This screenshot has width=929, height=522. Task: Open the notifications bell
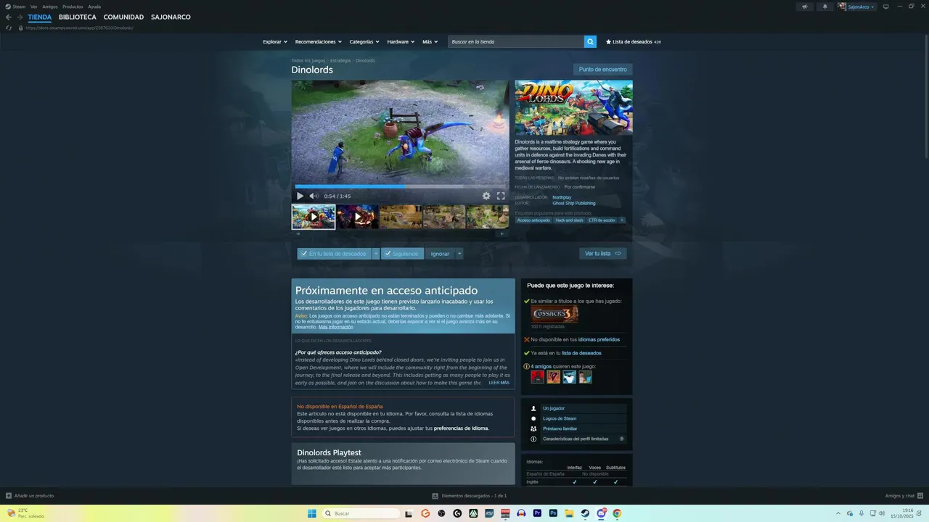[824, 7]
